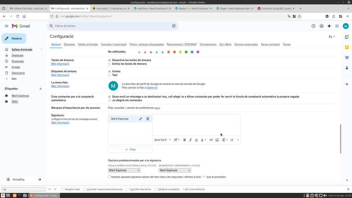The height and width of the screenshot is (198, 352).
Task: Open signature dropdown for new emails
Action: pos(124,170)
